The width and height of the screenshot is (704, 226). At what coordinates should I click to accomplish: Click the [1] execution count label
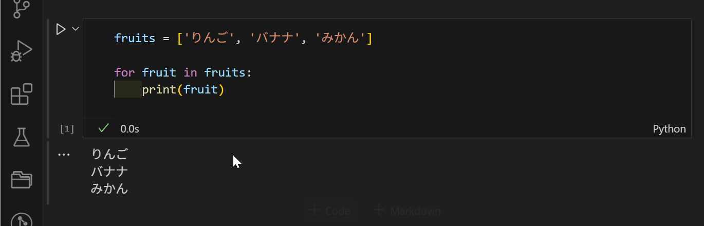67,129
